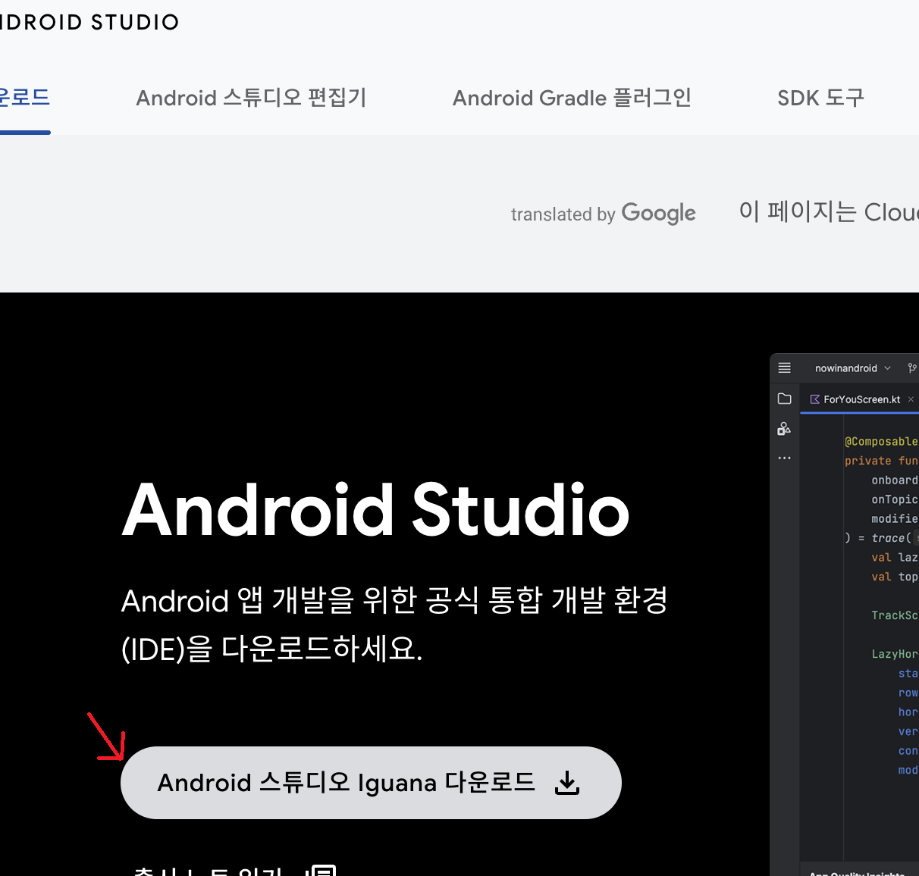Click the project folder icon in IDE preview
The width and height of the screenshot is (919, 876).
[x=785, y=399]
